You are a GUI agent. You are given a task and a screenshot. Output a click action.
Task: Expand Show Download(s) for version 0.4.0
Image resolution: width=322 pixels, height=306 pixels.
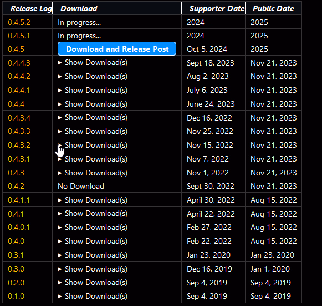coord(93,241)
